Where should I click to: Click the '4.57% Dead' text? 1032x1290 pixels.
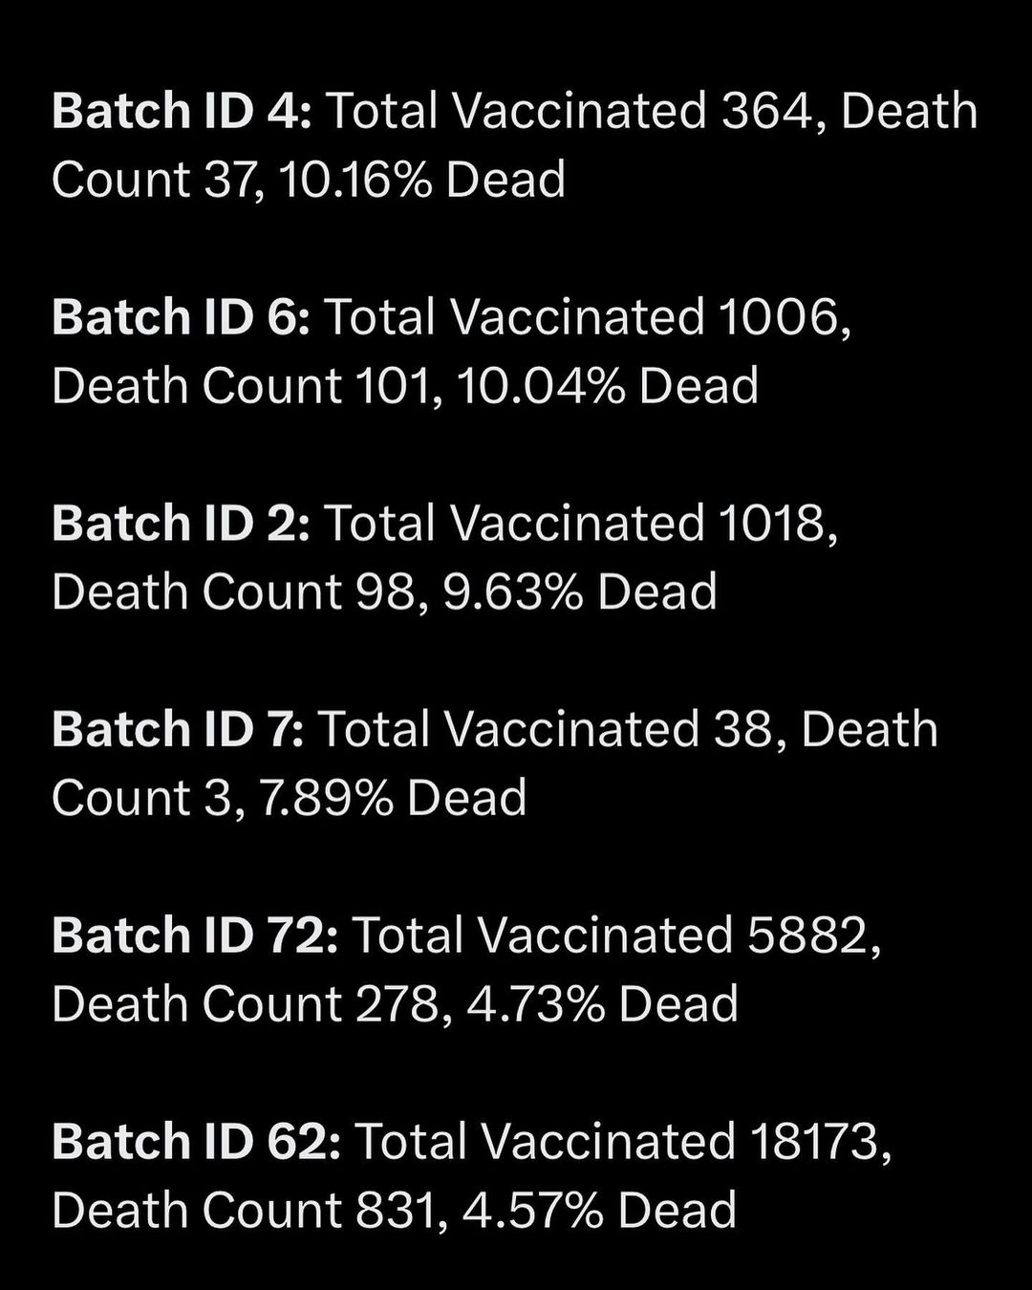click(x=599, y=1211)
